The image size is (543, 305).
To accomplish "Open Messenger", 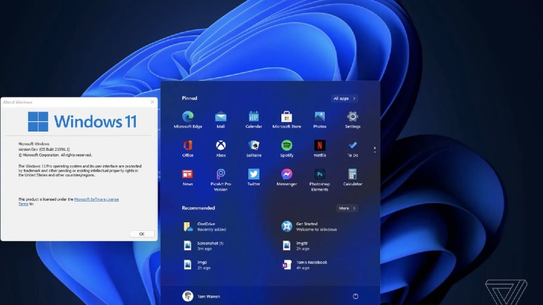I will coord(286,174).
